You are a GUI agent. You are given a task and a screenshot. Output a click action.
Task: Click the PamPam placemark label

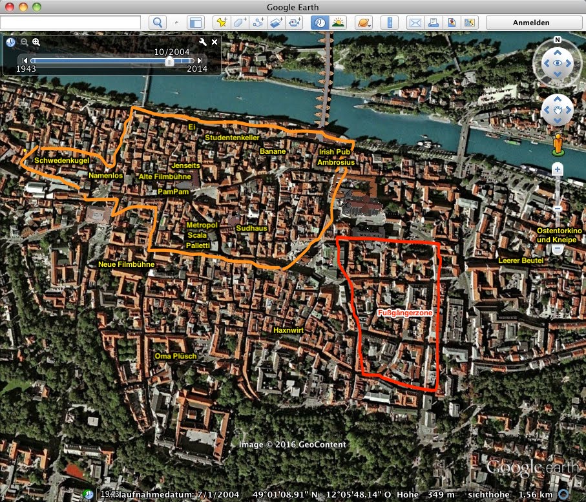173,192
